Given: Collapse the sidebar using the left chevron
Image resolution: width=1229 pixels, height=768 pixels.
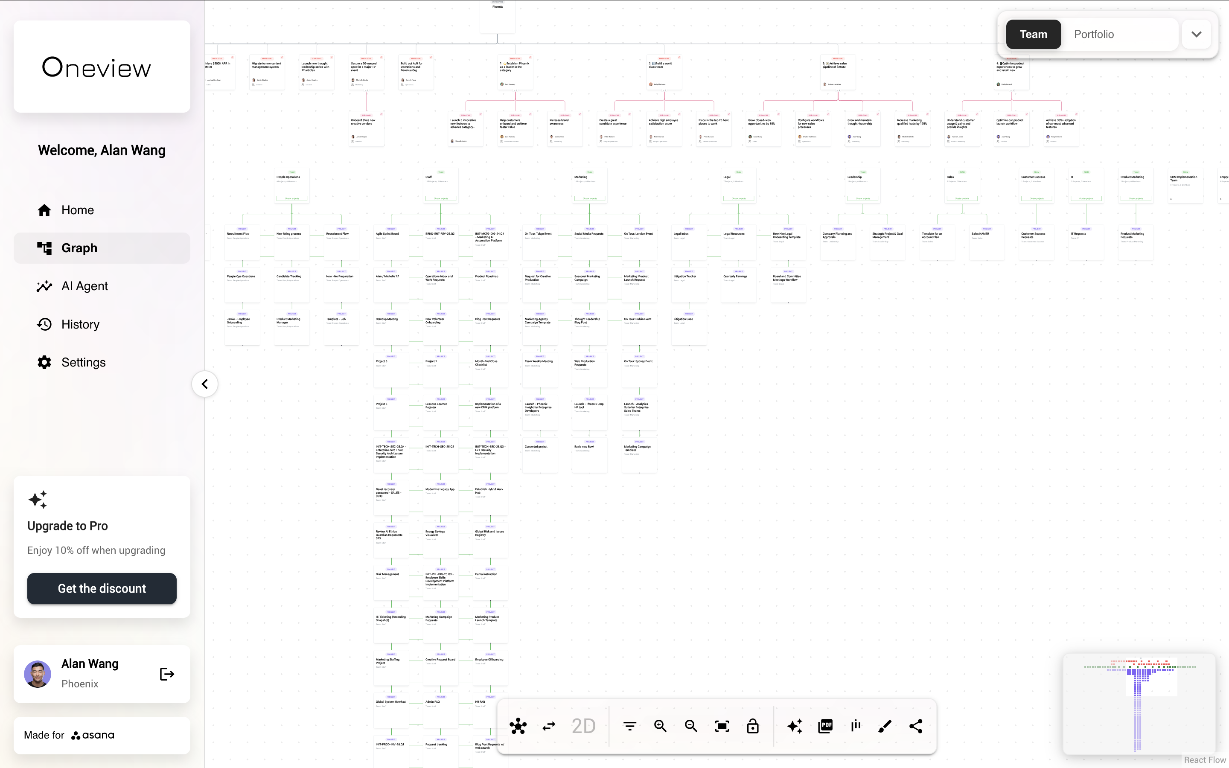Looking at the screenshot, I should coord(205,384).
